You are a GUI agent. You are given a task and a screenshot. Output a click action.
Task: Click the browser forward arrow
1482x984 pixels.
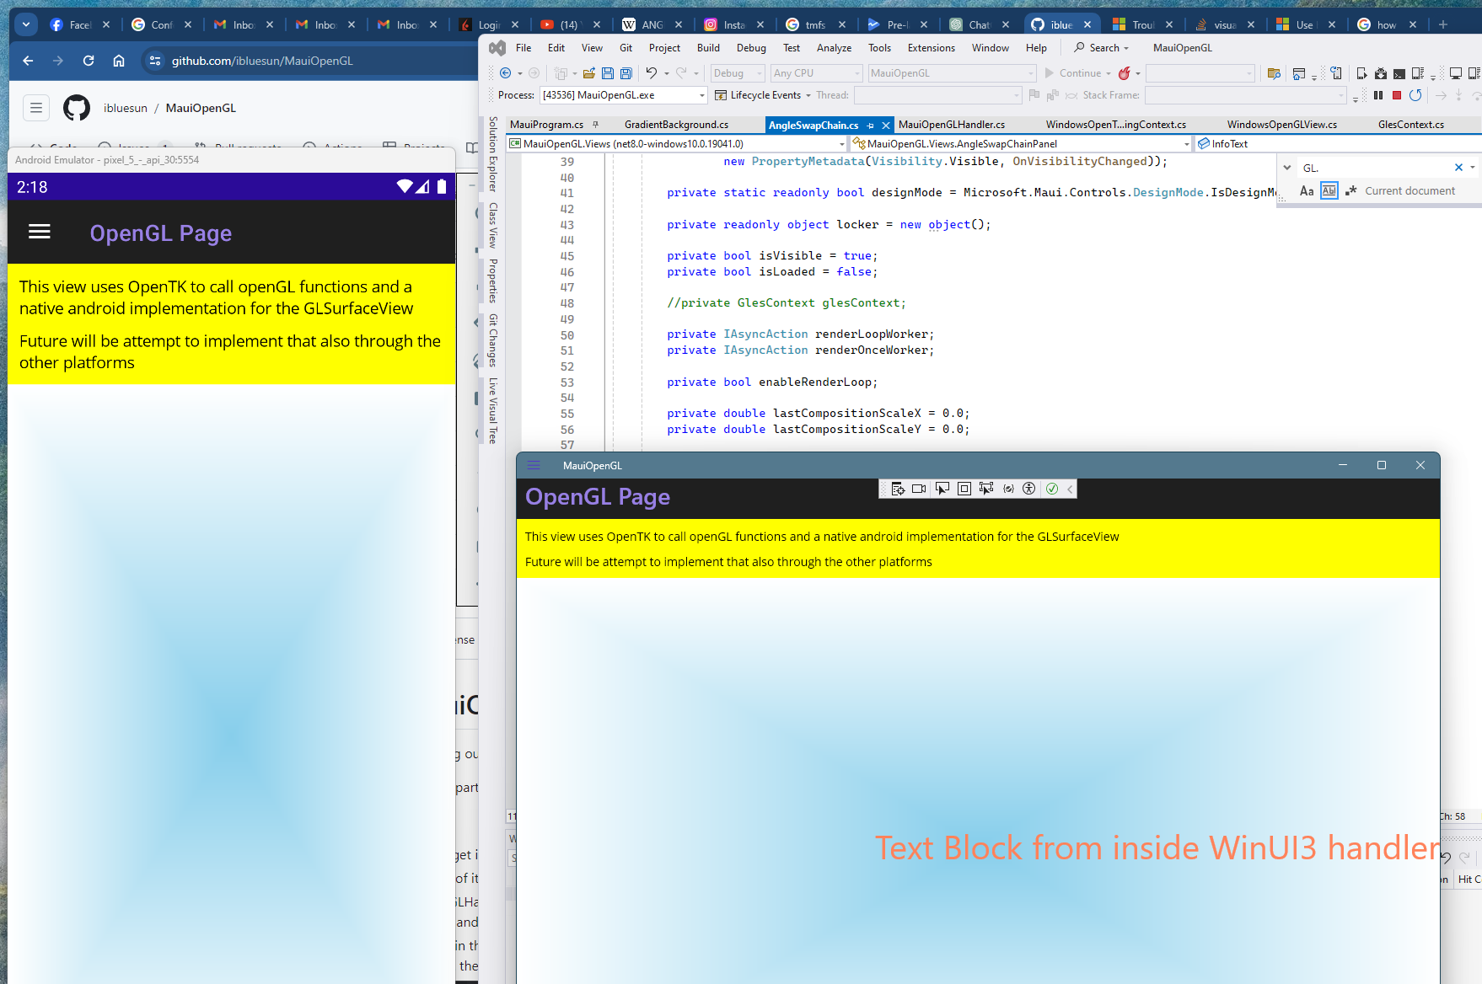tap(57, 61)
